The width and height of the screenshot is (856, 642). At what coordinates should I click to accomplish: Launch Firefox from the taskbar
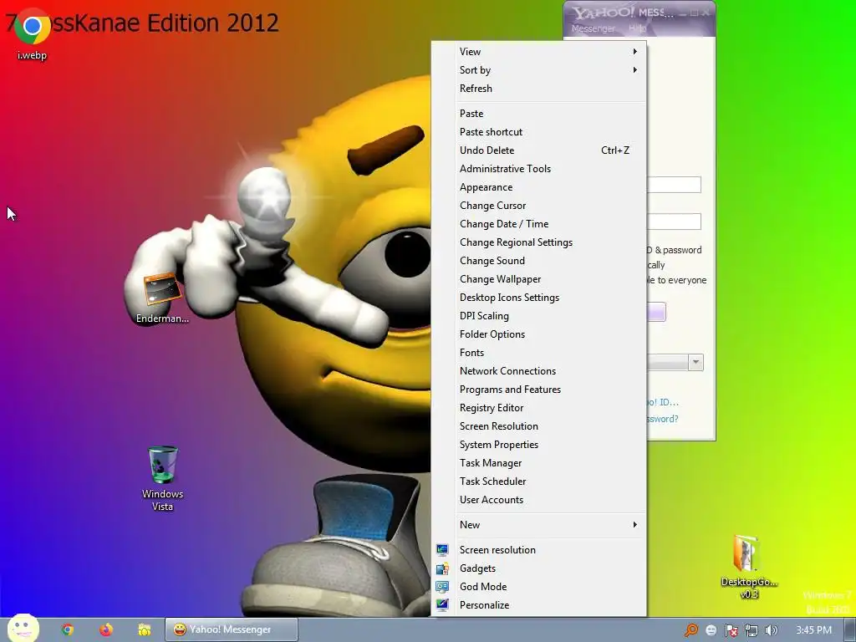tap(106, 629)
